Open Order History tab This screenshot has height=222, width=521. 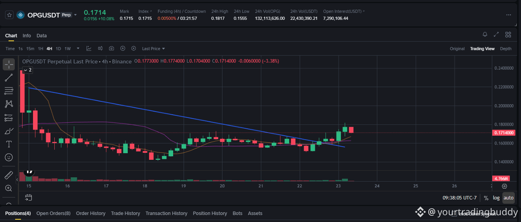[x=91, y=213]
